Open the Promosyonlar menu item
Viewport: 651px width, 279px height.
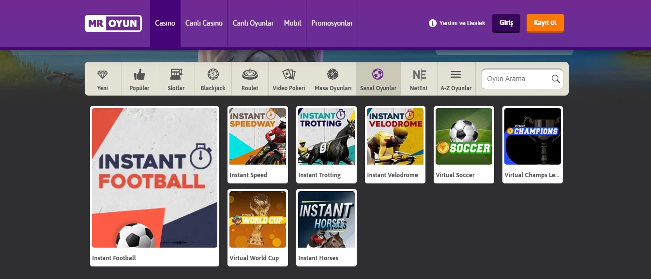pos(332,23)
